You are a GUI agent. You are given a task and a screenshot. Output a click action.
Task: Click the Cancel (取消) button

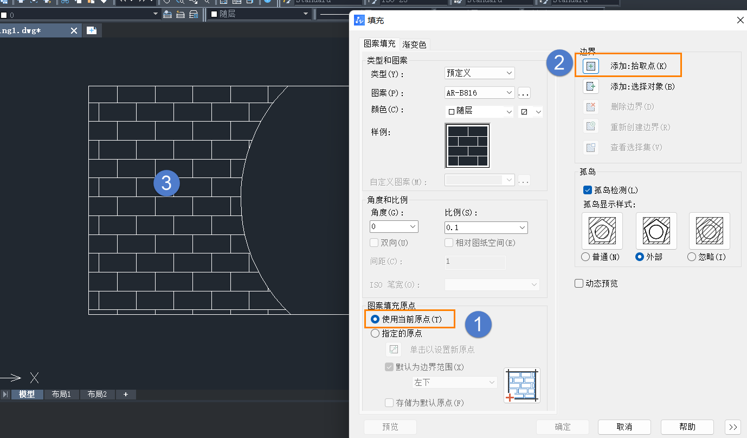click(x=624, y=427)
